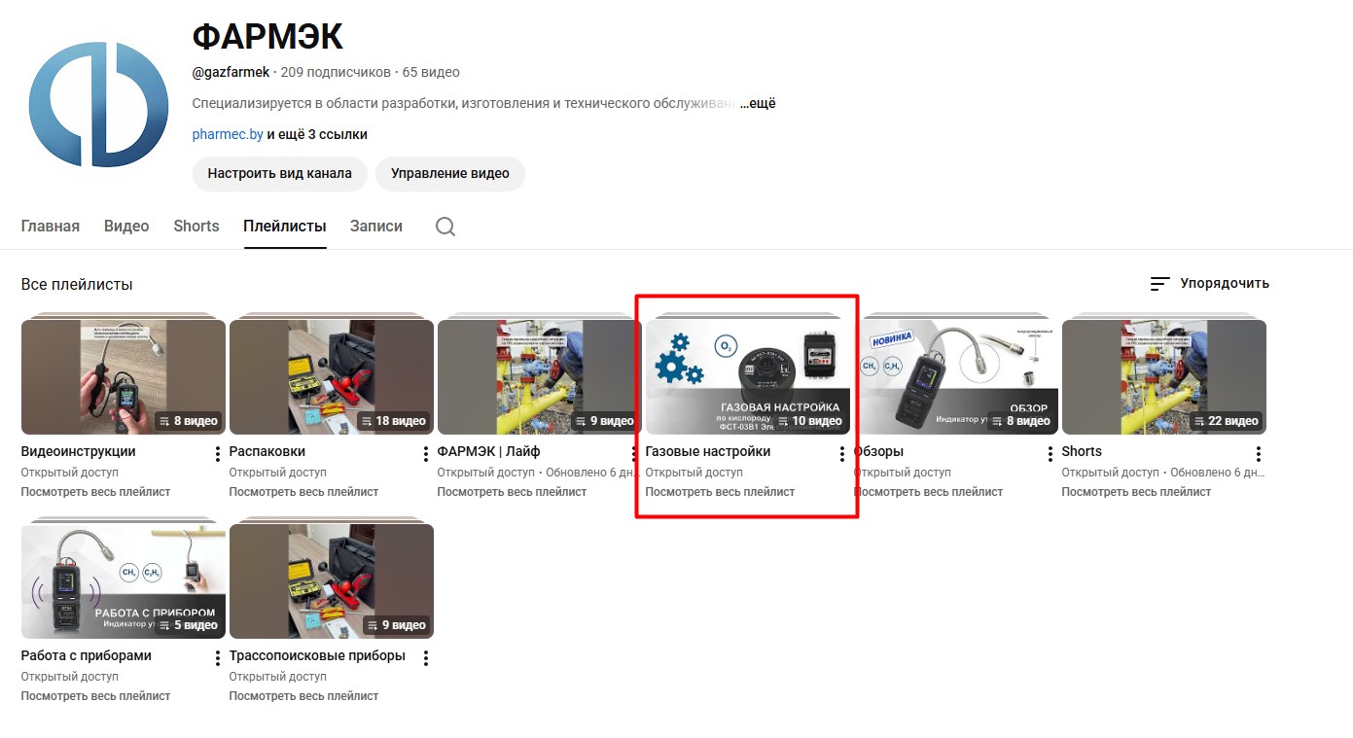Expand the 'и ещё 3 ссылки' links
The height and width of the screenshot is (738, 1353).
pyautogui.click(x=317, y=134)
